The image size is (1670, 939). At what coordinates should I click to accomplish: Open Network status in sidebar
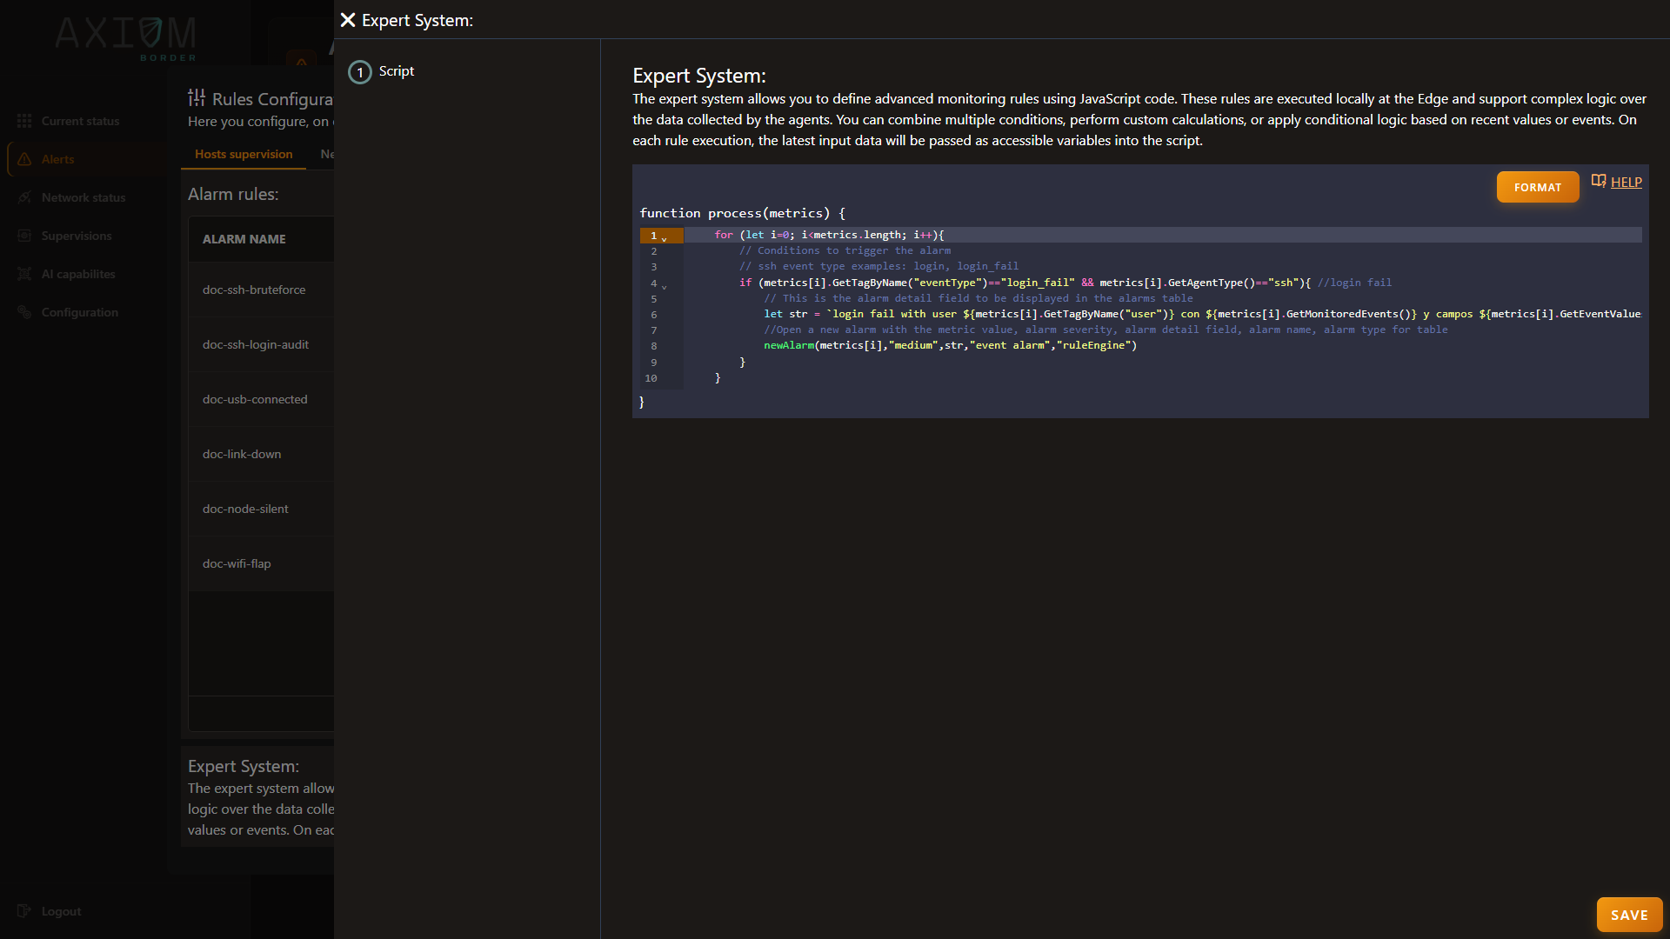[83, 197]
